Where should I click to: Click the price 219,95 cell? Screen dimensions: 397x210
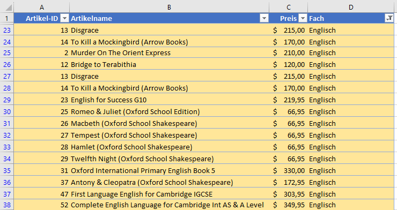tap(289, 100)
